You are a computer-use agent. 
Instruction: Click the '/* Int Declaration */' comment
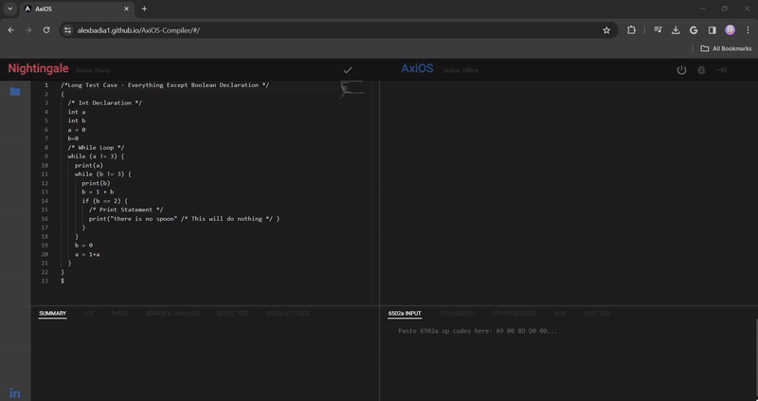coord(105,103)
